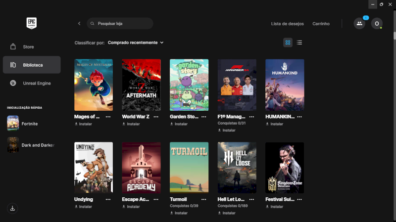Open more options for Mages of Mystralia
The image size is (396, 222).
(x=108, y=117)
